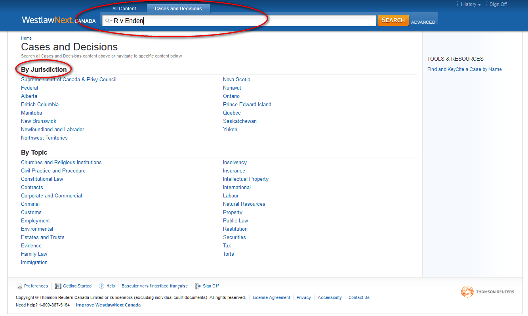
Task: Open the Environmental topic
Action: coord(37,229)
